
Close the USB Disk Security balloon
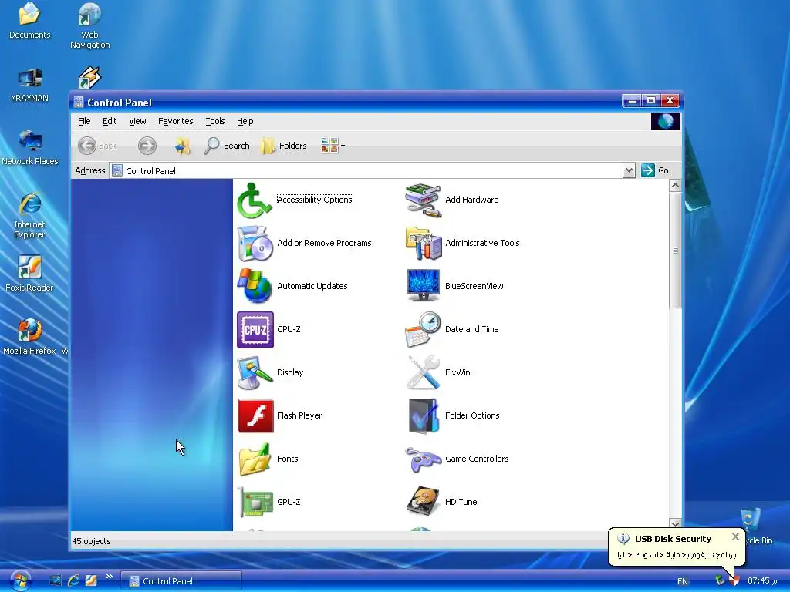(735, 536)
